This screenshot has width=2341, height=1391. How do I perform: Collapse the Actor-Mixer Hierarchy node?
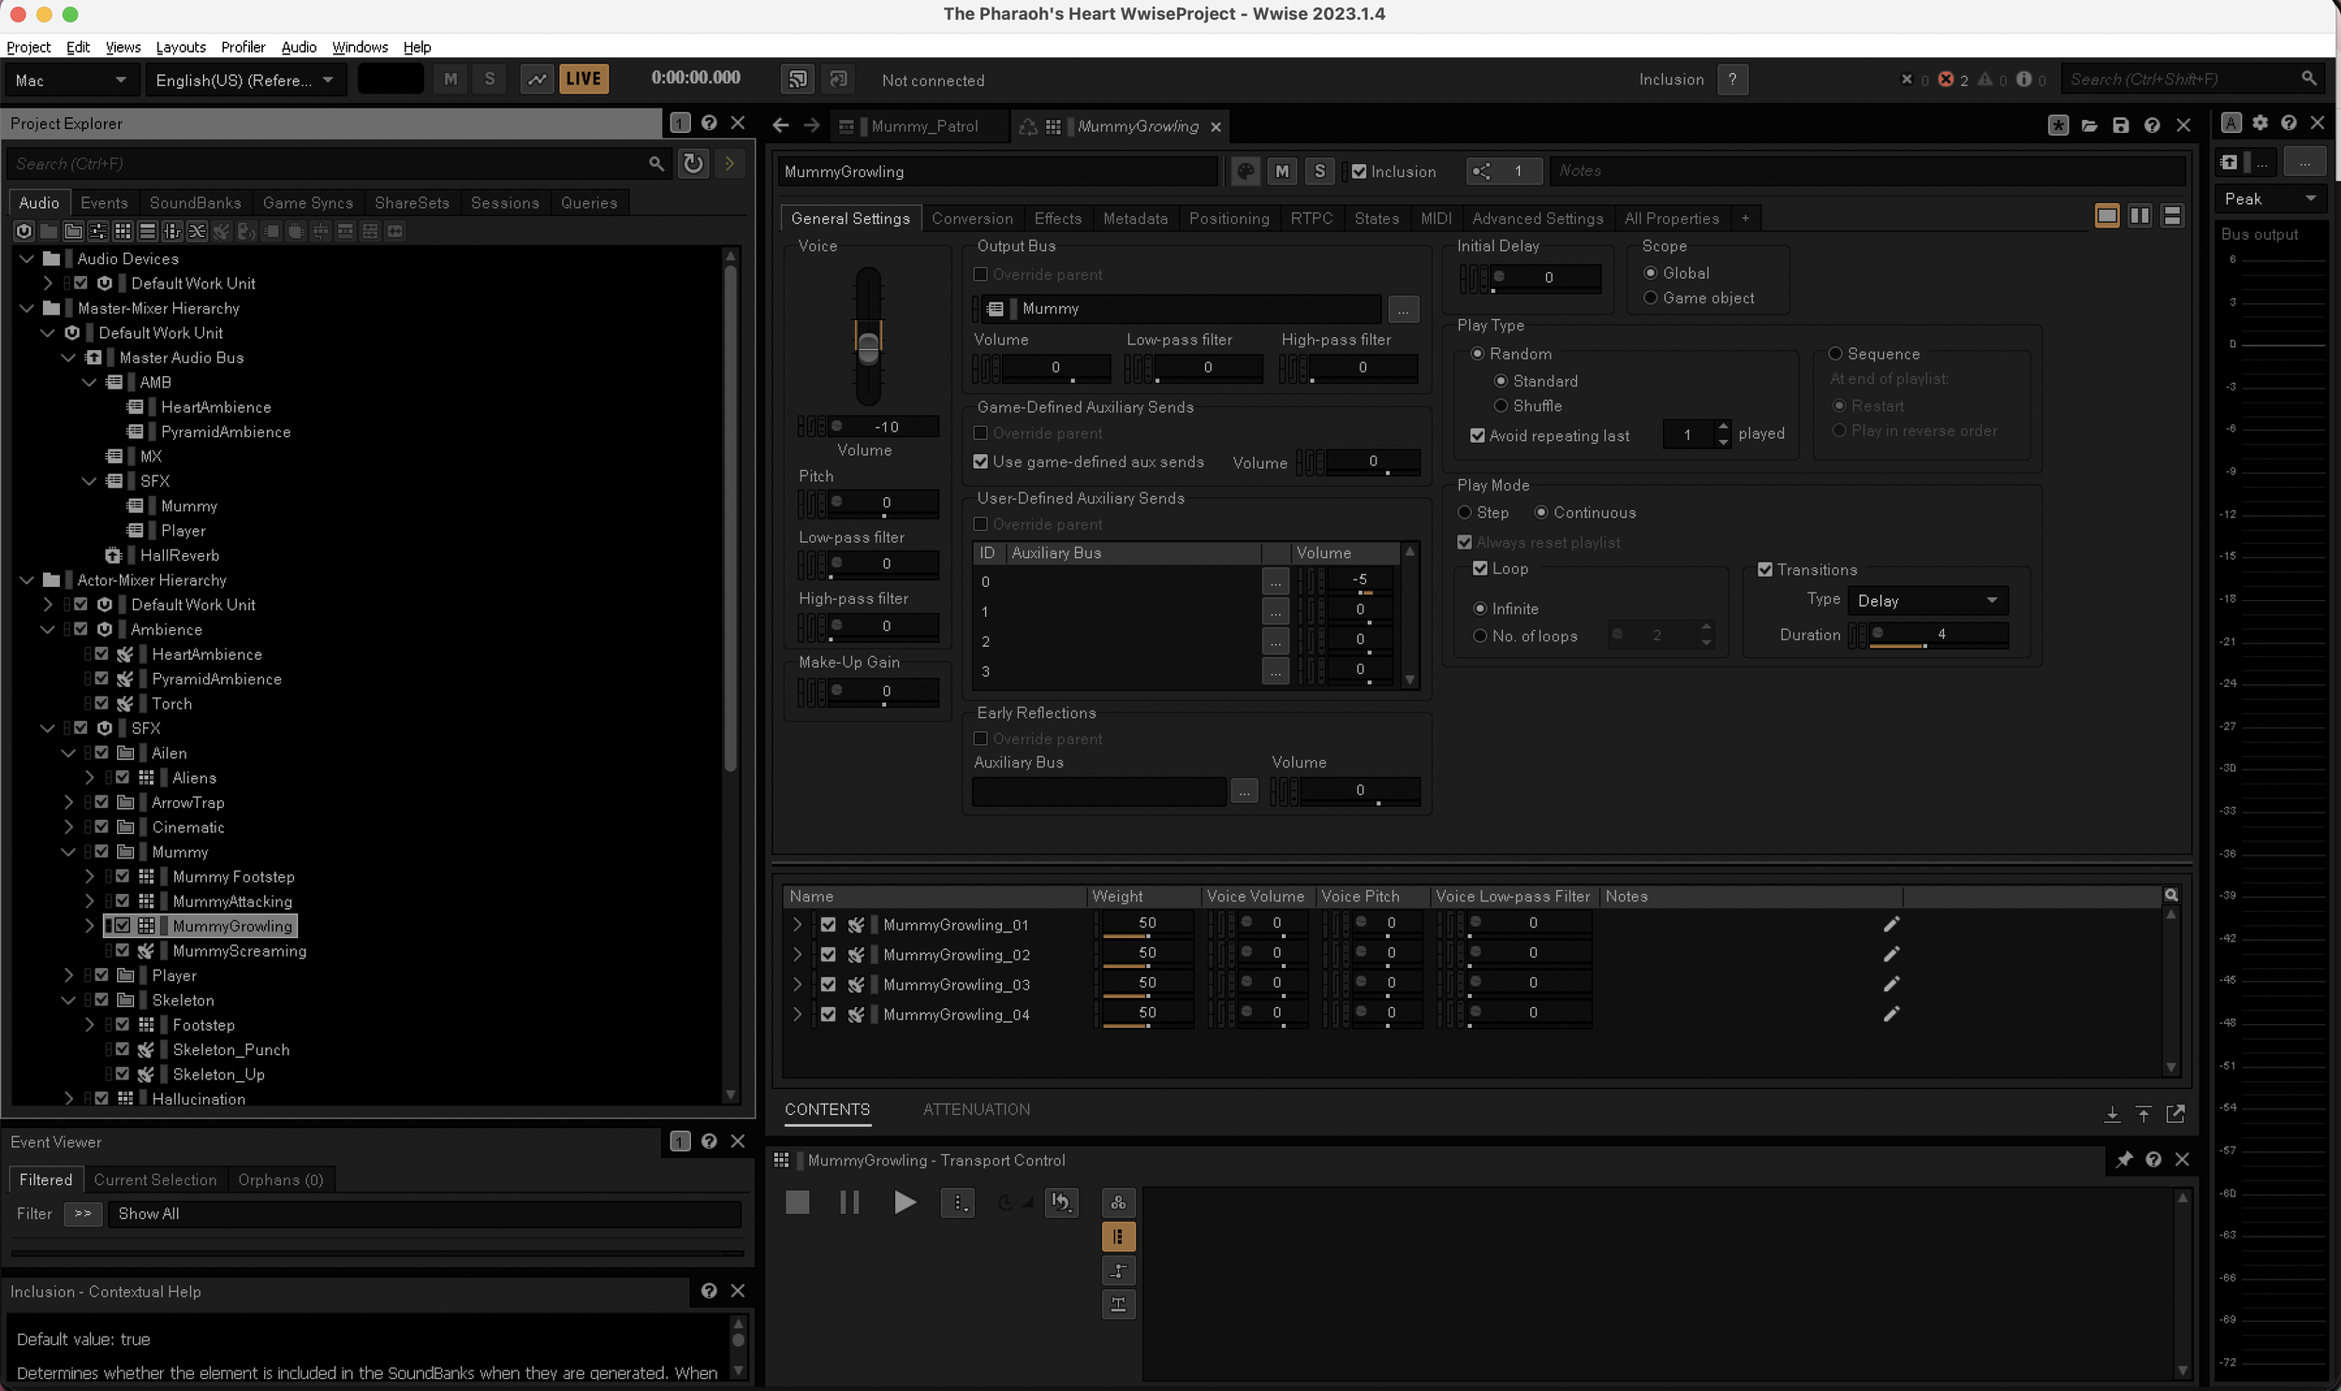(26, 581)
